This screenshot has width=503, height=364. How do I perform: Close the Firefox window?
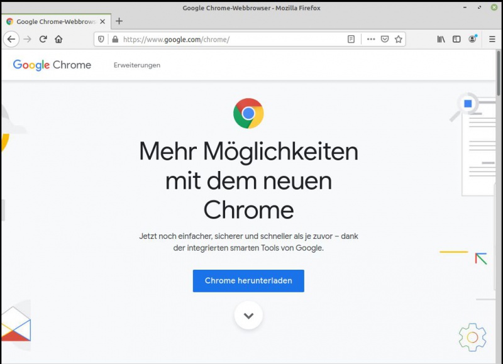point(494,8)
